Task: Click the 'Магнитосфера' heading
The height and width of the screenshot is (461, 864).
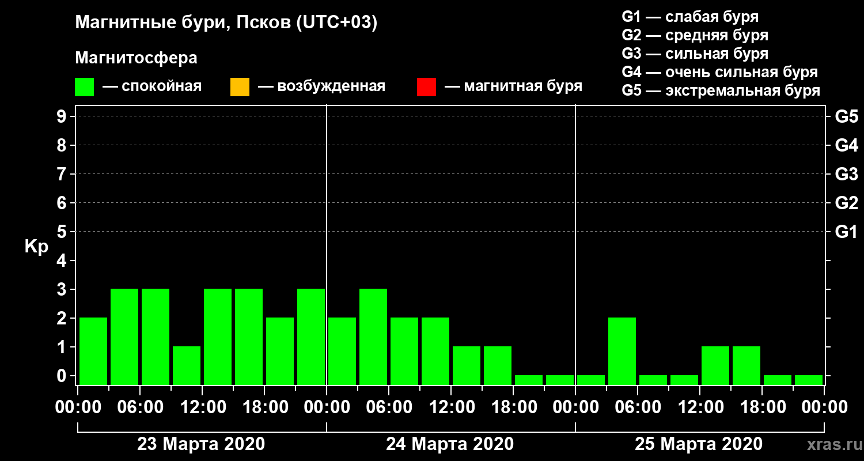Action: click(136, 58)
